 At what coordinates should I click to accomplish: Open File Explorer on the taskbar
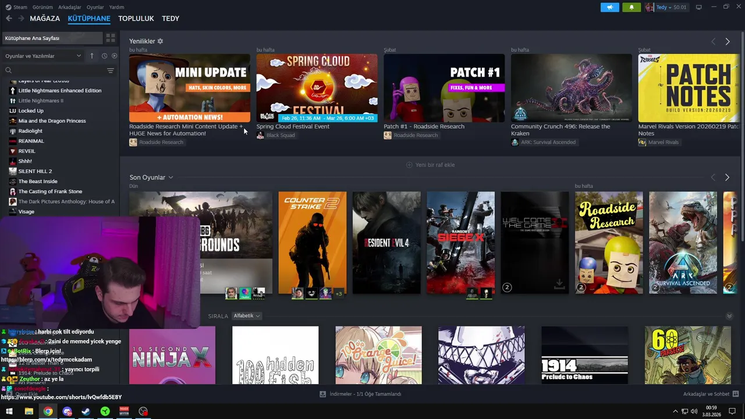click(29, 411)
